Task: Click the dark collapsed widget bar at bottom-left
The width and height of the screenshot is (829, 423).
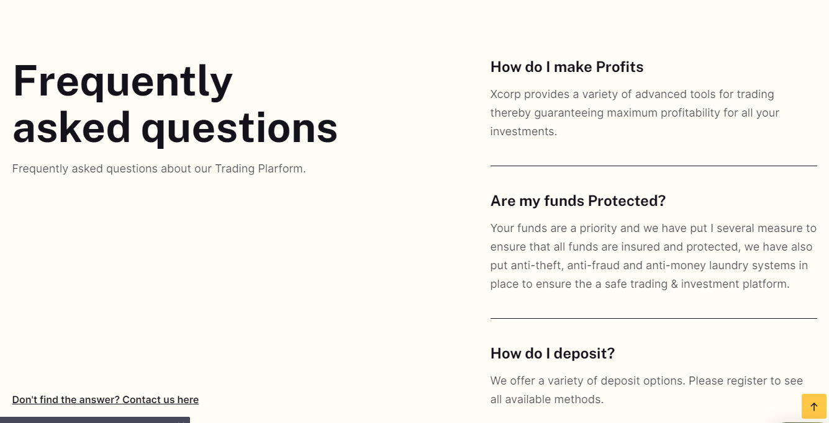Action: (x=95, y=420)
